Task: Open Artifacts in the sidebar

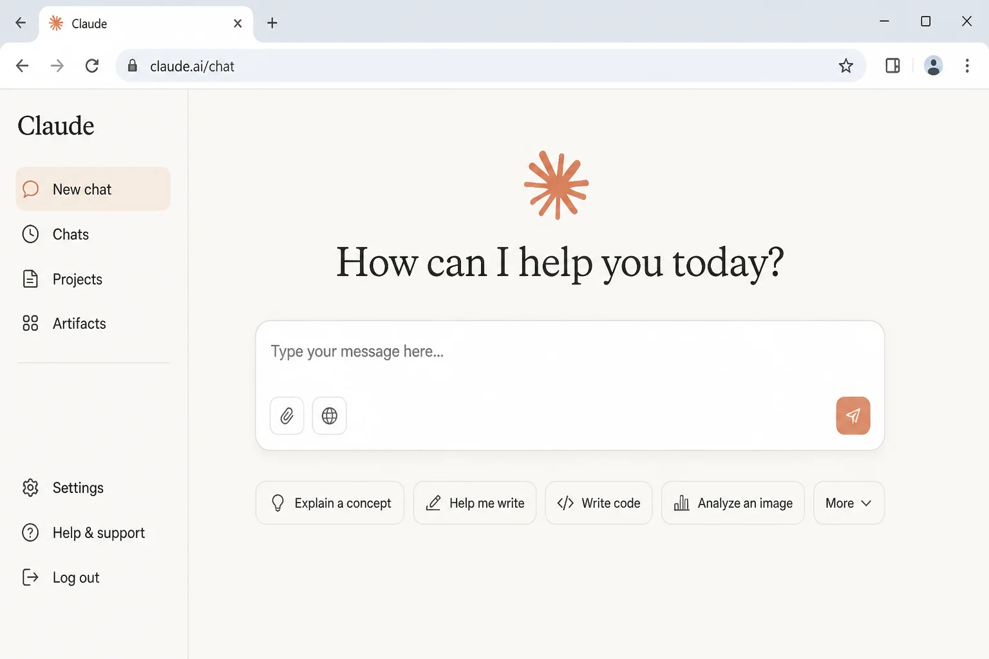Action: pyautogui.click(x=93, y=323)
